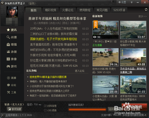Switch to the 5253手游 tab
Image resolution: width=149 pixels, height=118 pixels.
tap(119, 10)
